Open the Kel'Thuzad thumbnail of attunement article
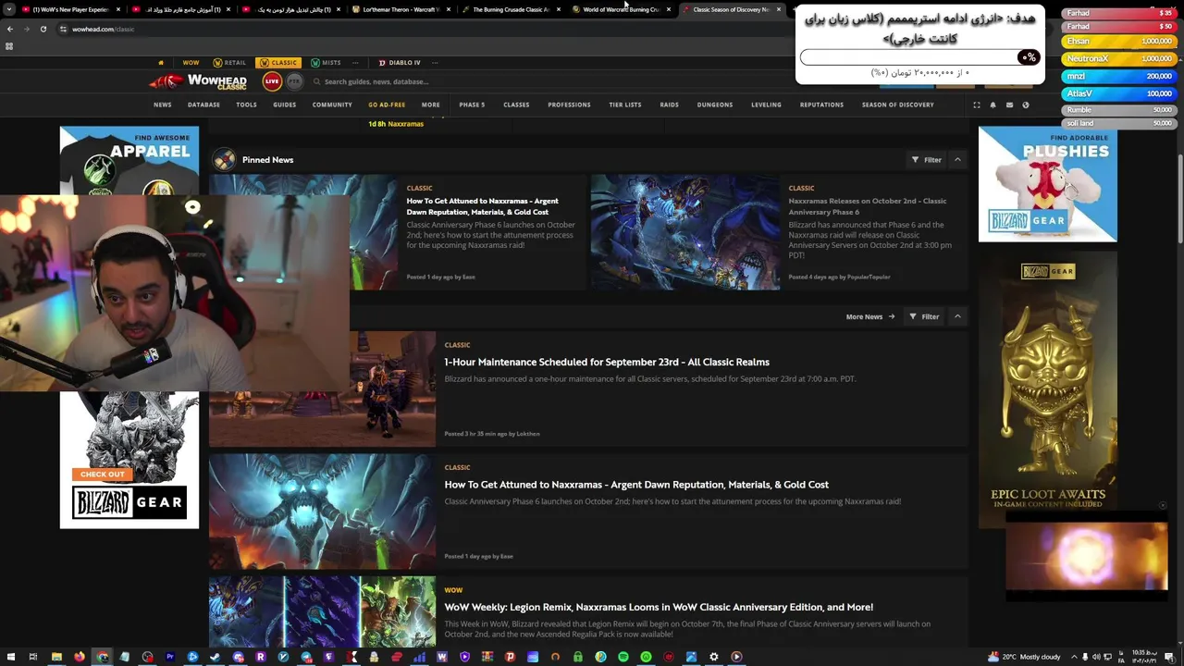This screenshot has height=666, width=1184. (322, 511)
